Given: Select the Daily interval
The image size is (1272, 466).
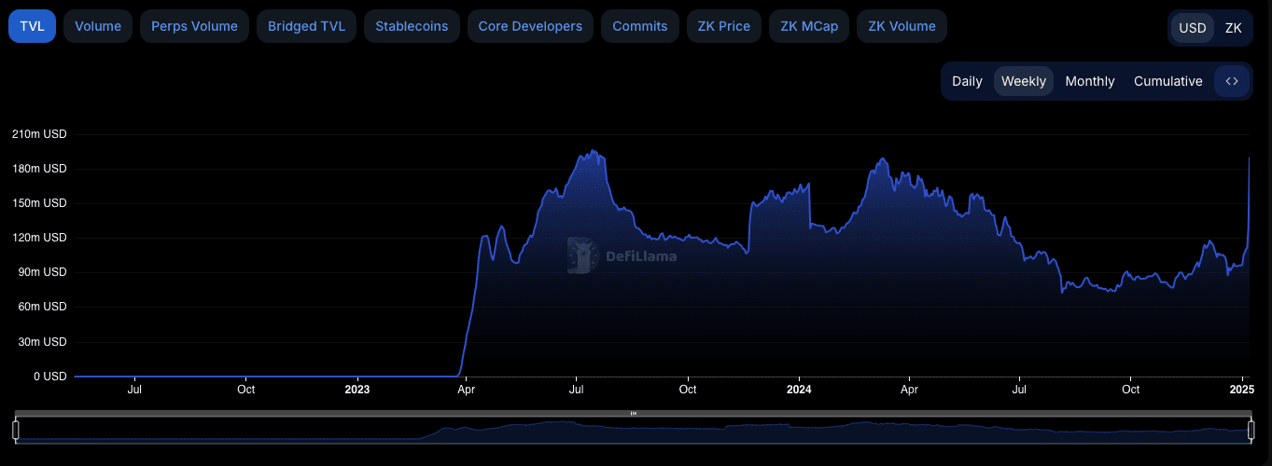Looking at the screenshot, I should tap(967, 81).
